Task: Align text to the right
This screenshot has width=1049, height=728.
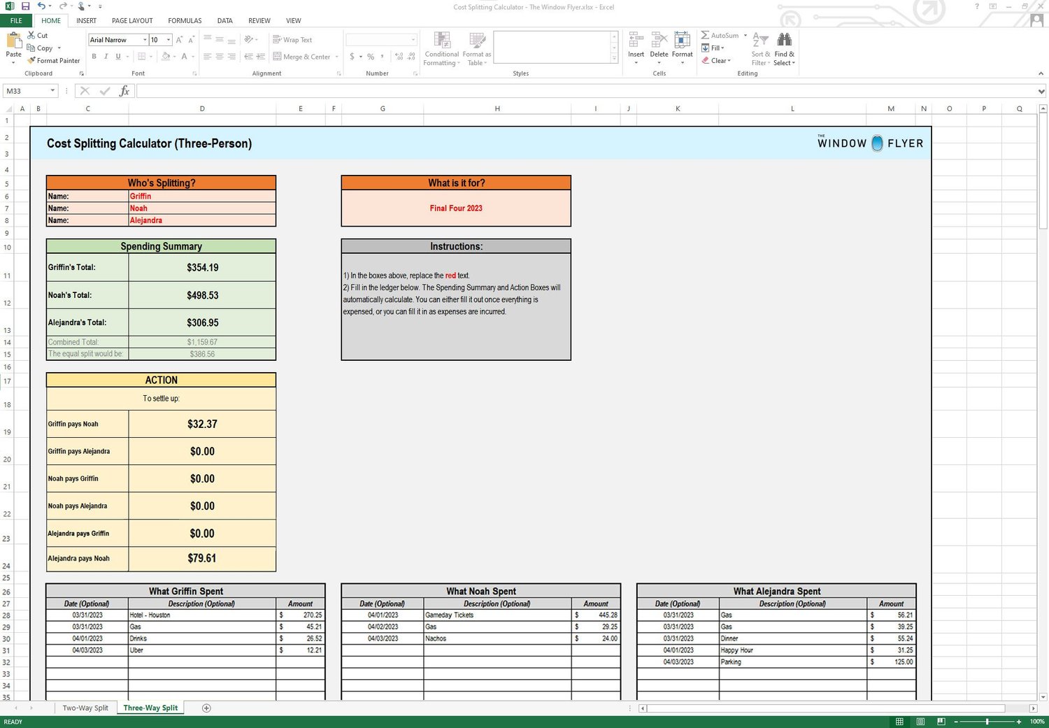Action: pyautogui.click(x=231, y=57)
